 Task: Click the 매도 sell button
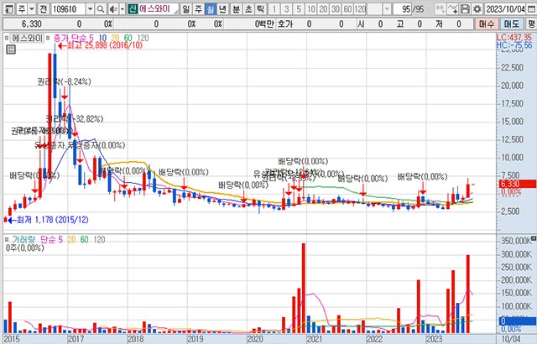click(512, 24)
